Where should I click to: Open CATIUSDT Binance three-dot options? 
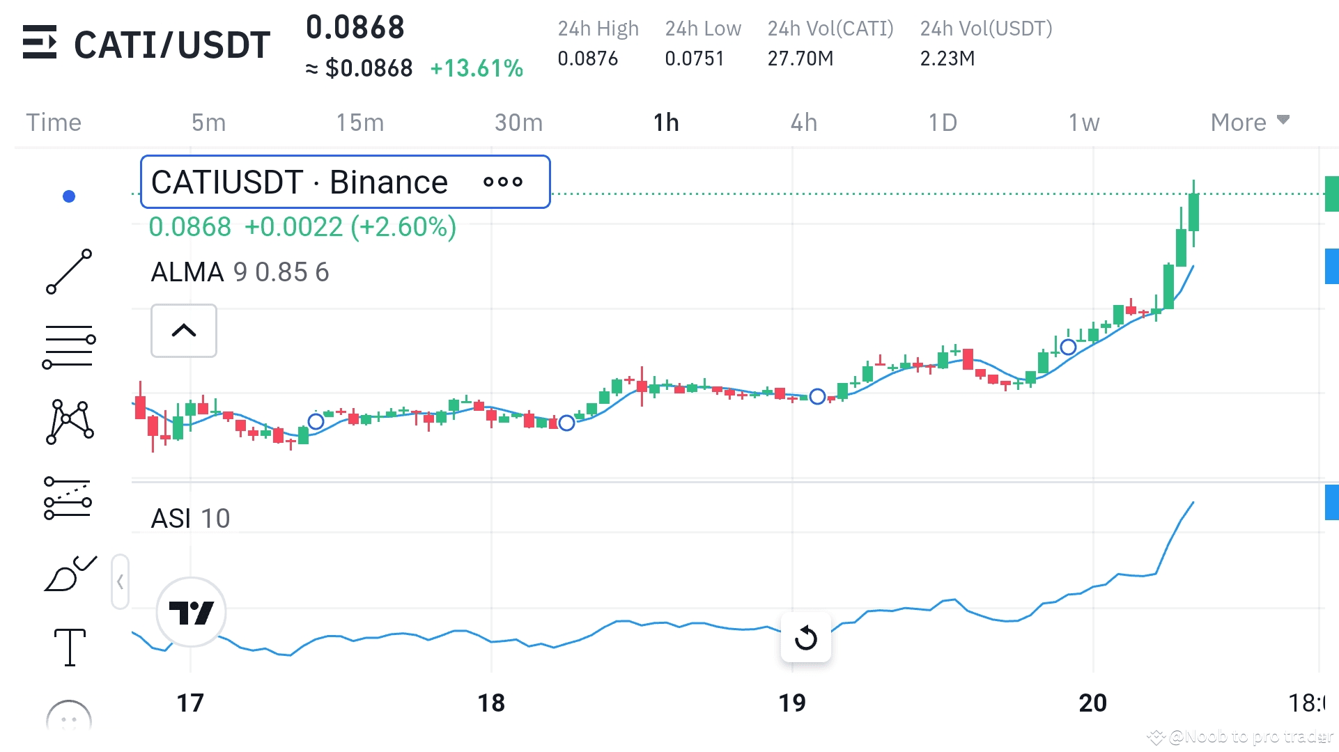502,182
